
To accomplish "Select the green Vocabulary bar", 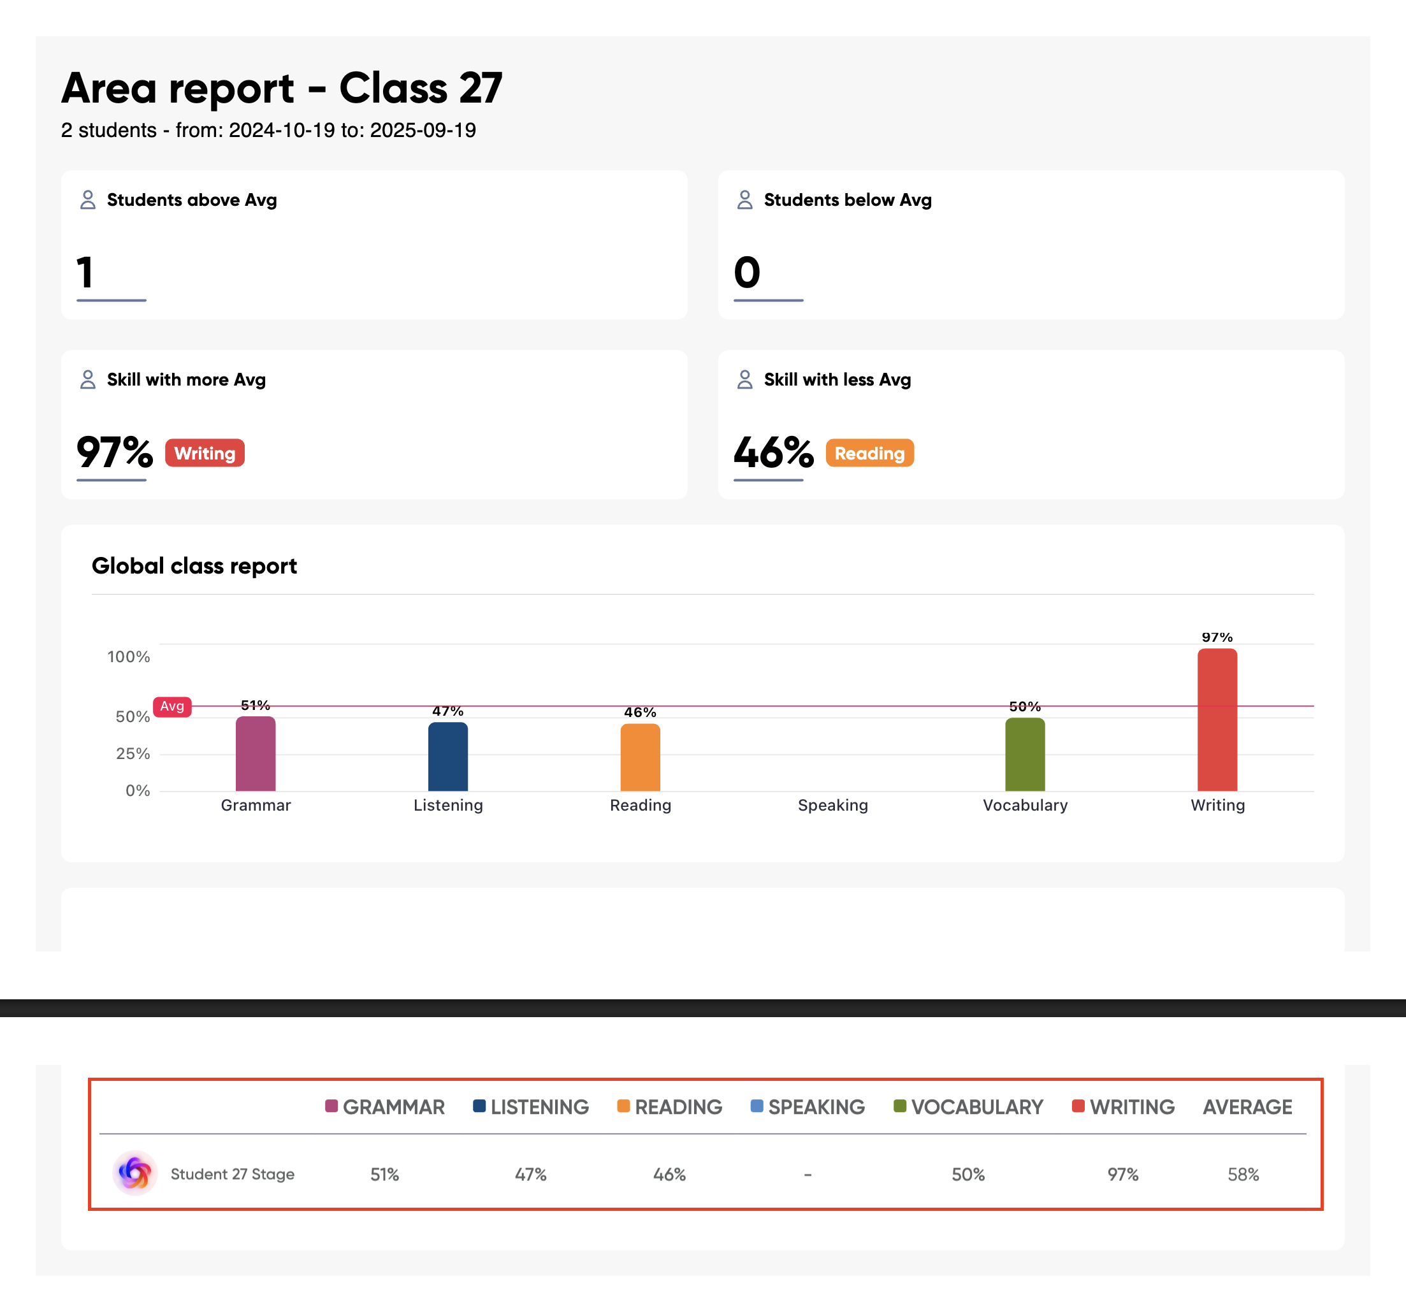I will 1025,755.
